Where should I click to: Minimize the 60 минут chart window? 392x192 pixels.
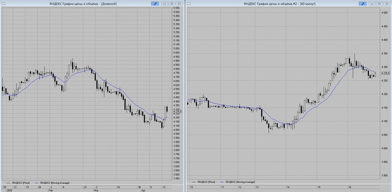click(372, 4)
